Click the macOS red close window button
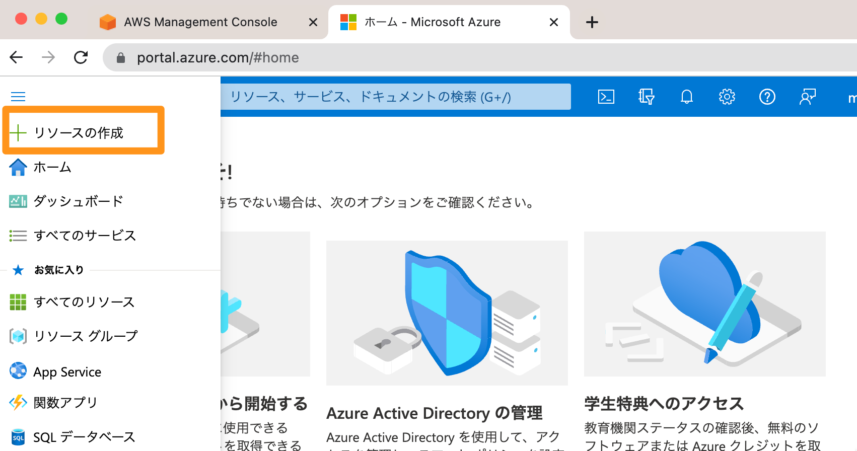This screenshot has height=451, width=857. pyautogui.click(x=21, y=19)
